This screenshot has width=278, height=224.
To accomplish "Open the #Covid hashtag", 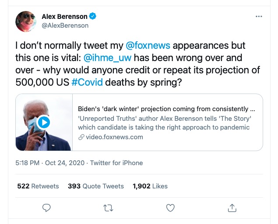I will tap(87, 82).
